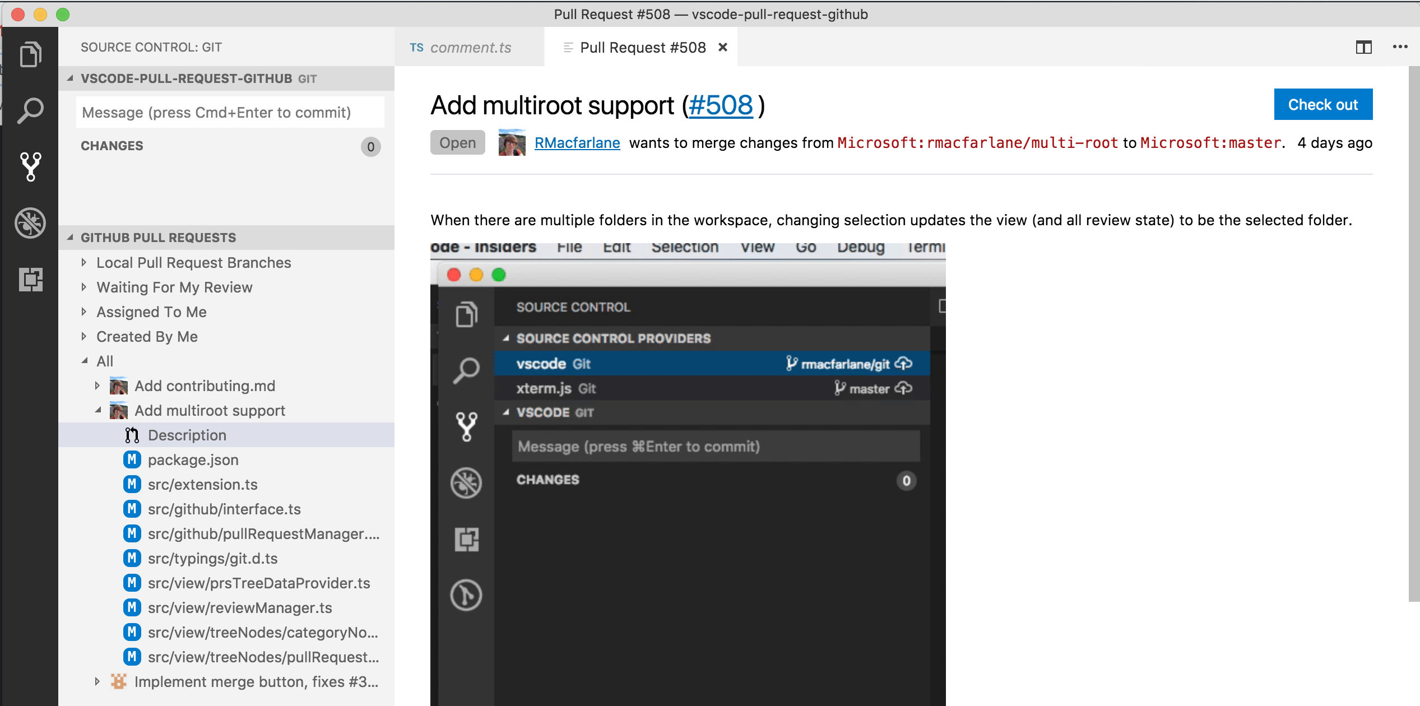1420x706 pixels.
Task: Open the Debug bug icon view
Action: click(30, 223)
